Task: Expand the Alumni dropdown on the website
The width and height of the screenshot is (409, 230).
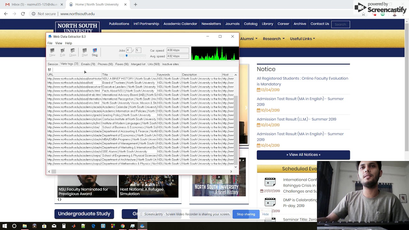Action: click(x=249, y=39)
